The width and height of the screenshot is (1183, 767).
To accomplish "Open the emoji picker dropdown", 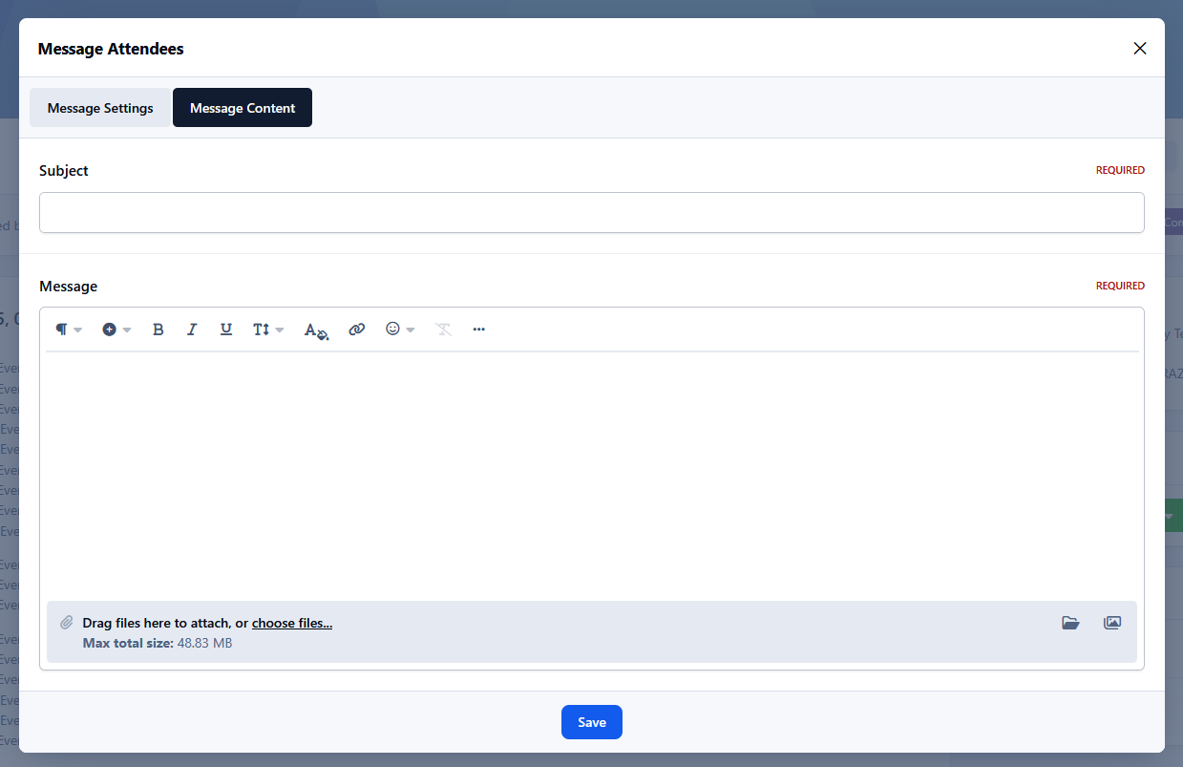I will pyautogui.click(x=400, y=330).
